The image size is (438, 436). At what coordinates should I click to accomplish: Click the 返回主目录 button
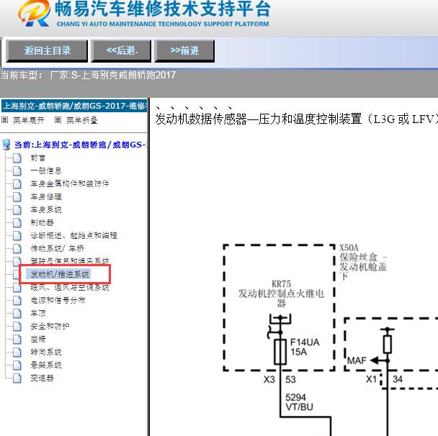pos(47,51)
